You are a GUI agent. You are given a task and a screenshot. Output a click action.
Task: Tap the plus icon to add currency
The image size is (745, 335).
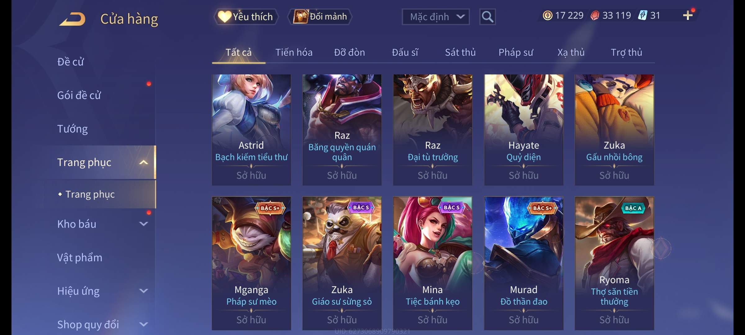688,16
